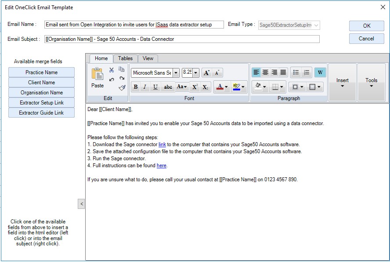Insert the Practice Name merge field

[x=42, y=72]
